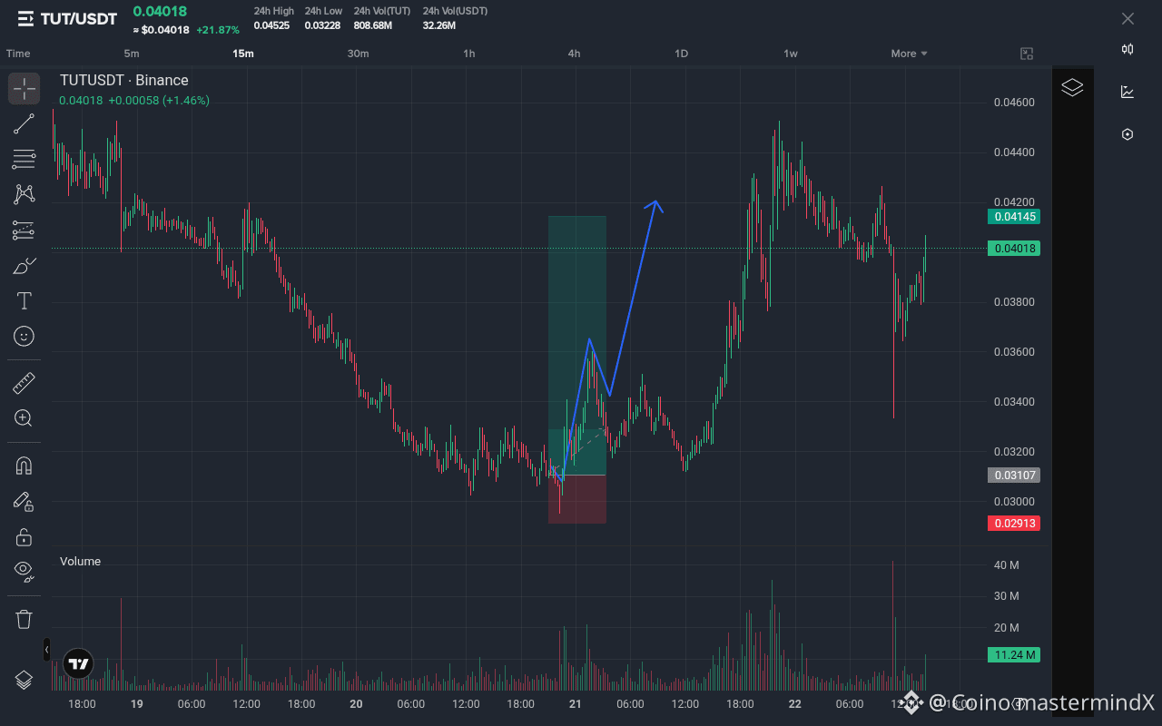
Task: Click the 24h Vol(TUT) value 808.68M
Action: (373, 25)
